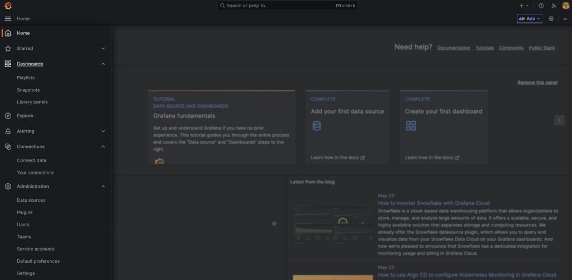Image resolution: width=572 pixels, height=280 pixels.
Task: Collapse the top bar with chevron-up icon
Action: (x=565, y=18)
